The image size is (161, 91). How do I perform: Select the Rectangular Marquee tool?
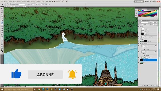(x=2, y=11)
